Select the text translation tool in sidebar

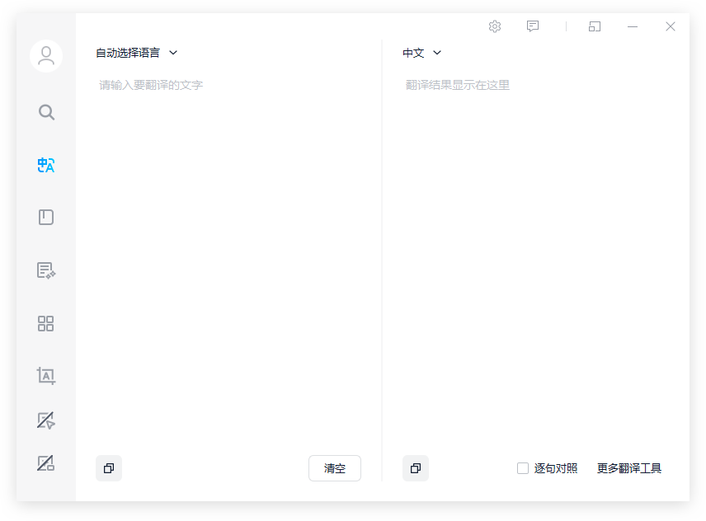coord(46,165)
